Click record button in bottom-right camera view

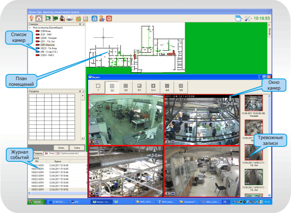click(168, 193)
